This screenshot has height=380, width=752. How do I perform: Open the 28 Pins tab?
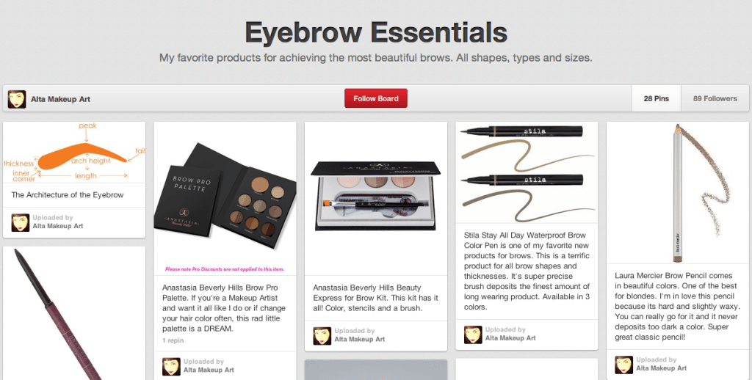[x=656, y=99]
